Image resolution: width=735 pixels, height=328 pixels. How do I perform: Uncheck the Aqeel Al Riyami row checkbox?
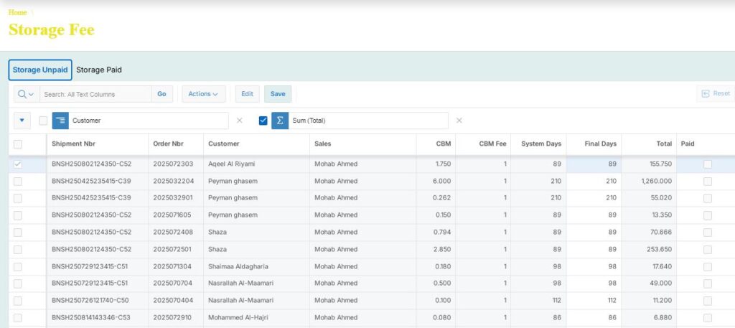(18, 164)
